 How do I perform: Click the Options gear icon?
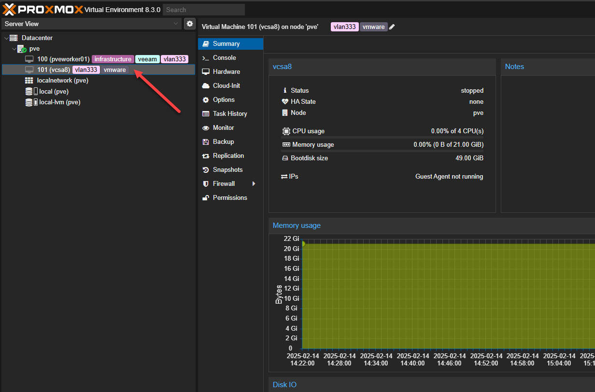click(x=206, y=100)
